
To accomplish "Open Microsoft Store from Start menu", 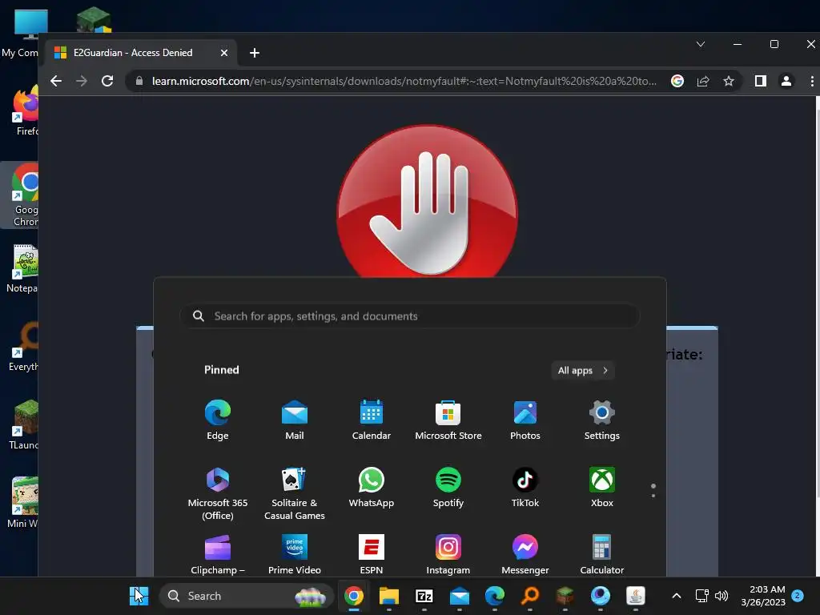I will tap(448, 420).
